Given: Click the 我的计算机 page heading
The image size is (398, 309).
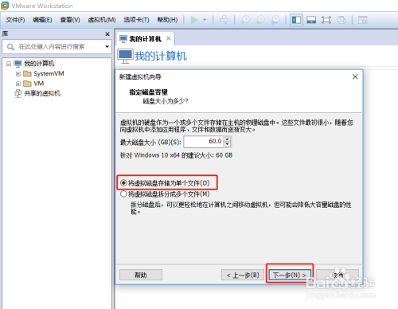Looking at the screenshot, I should pyautogui.click(x=161, y=57).
